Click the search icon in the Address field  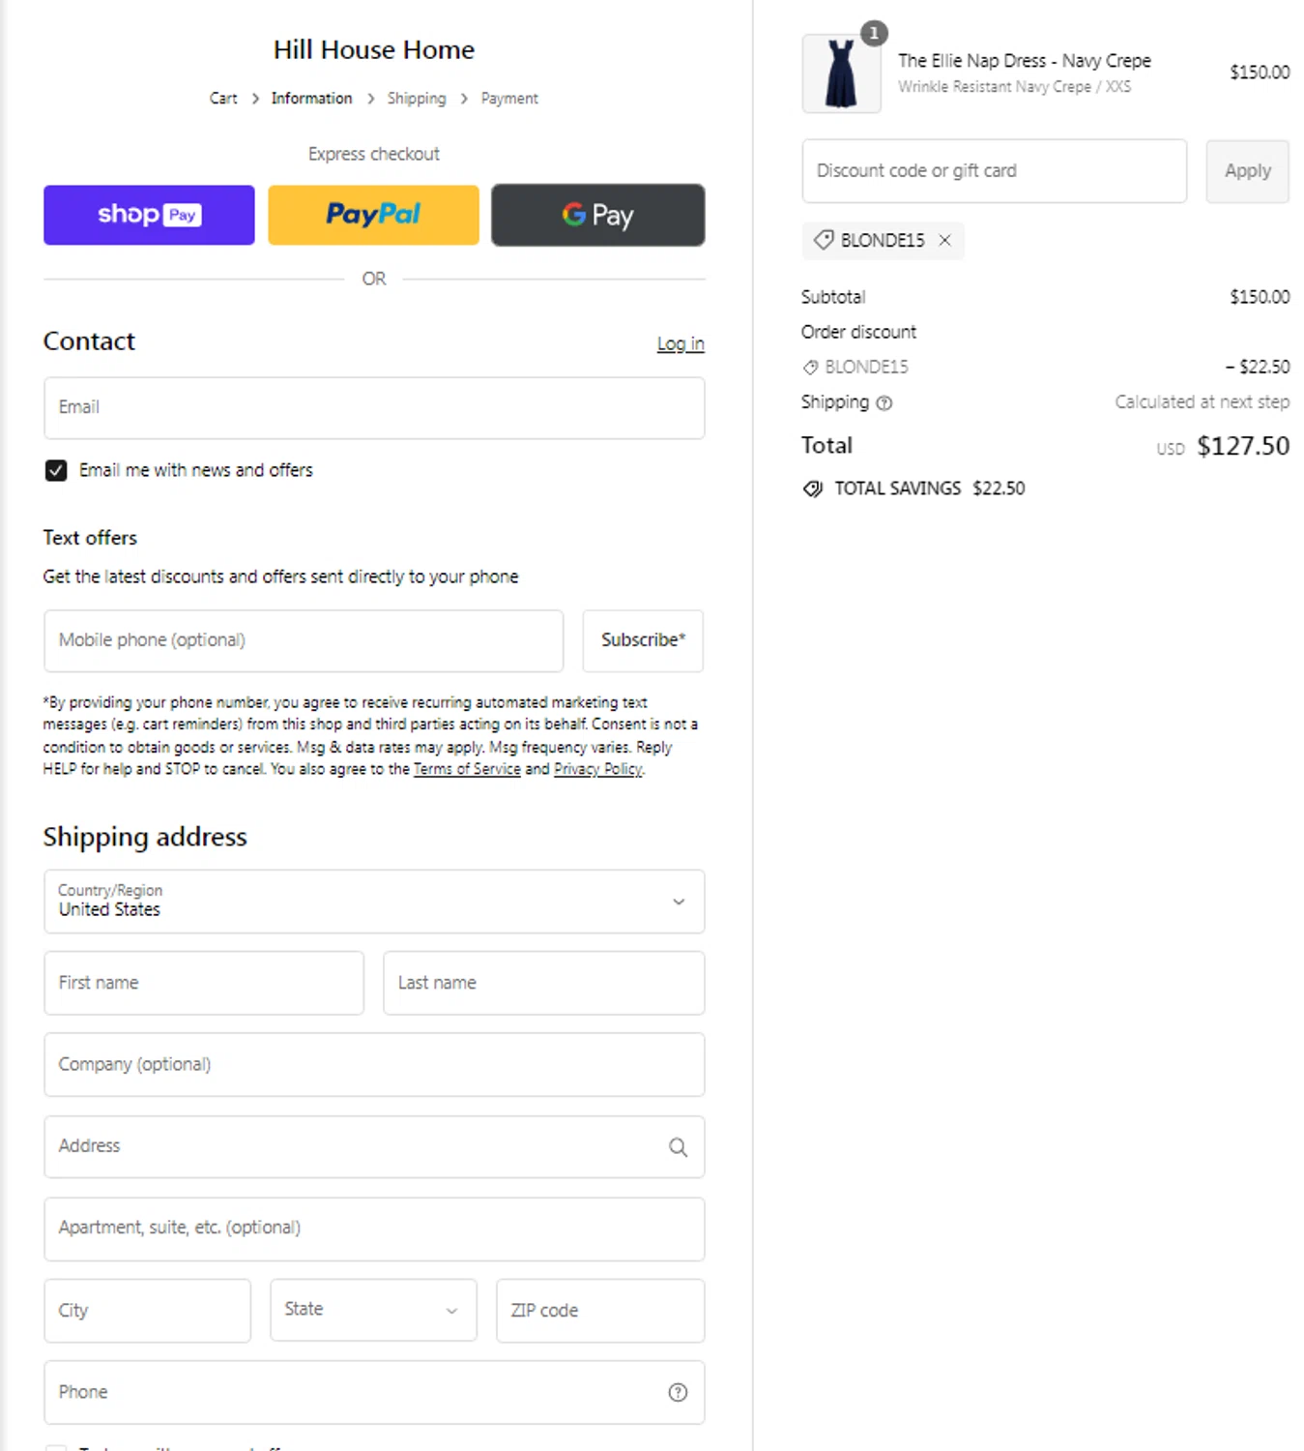[x=678, y=1147]
